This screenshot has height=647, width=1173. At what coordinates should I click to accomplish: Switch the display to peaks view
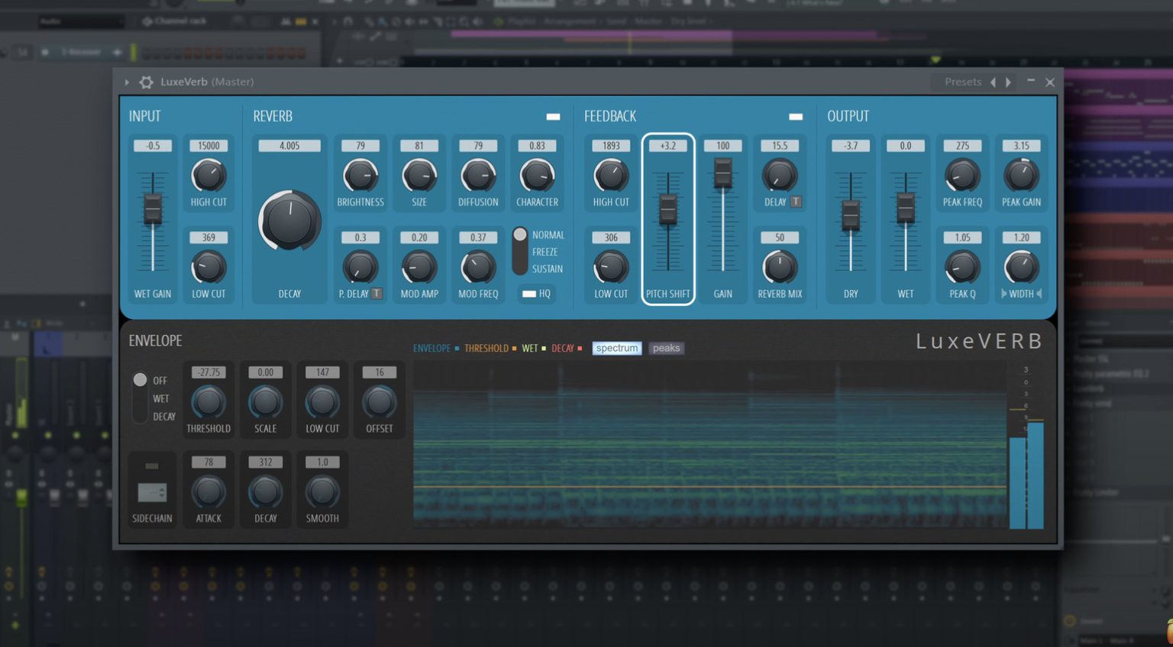coord(666,348)
